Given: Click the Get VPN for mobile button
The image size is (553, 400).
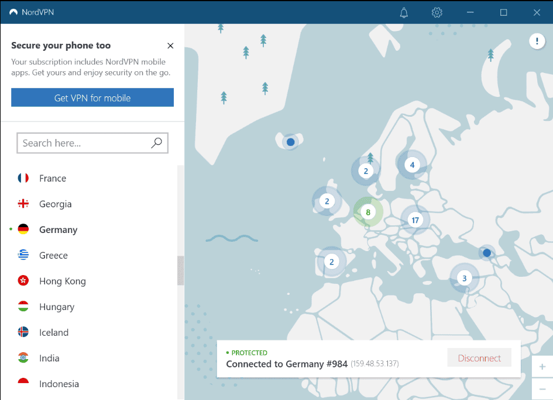Looking at the screenshot, I should 92,97.
